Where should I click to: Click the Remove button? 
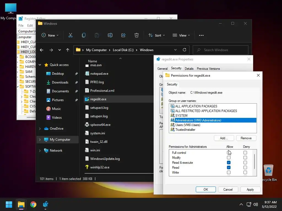tap(246, 138)
